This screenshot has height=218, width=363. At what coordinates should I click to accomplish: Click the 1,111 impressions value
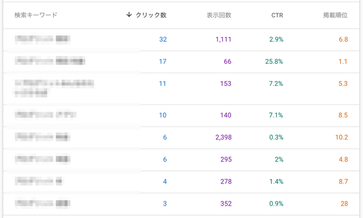[x=223, y=40]
